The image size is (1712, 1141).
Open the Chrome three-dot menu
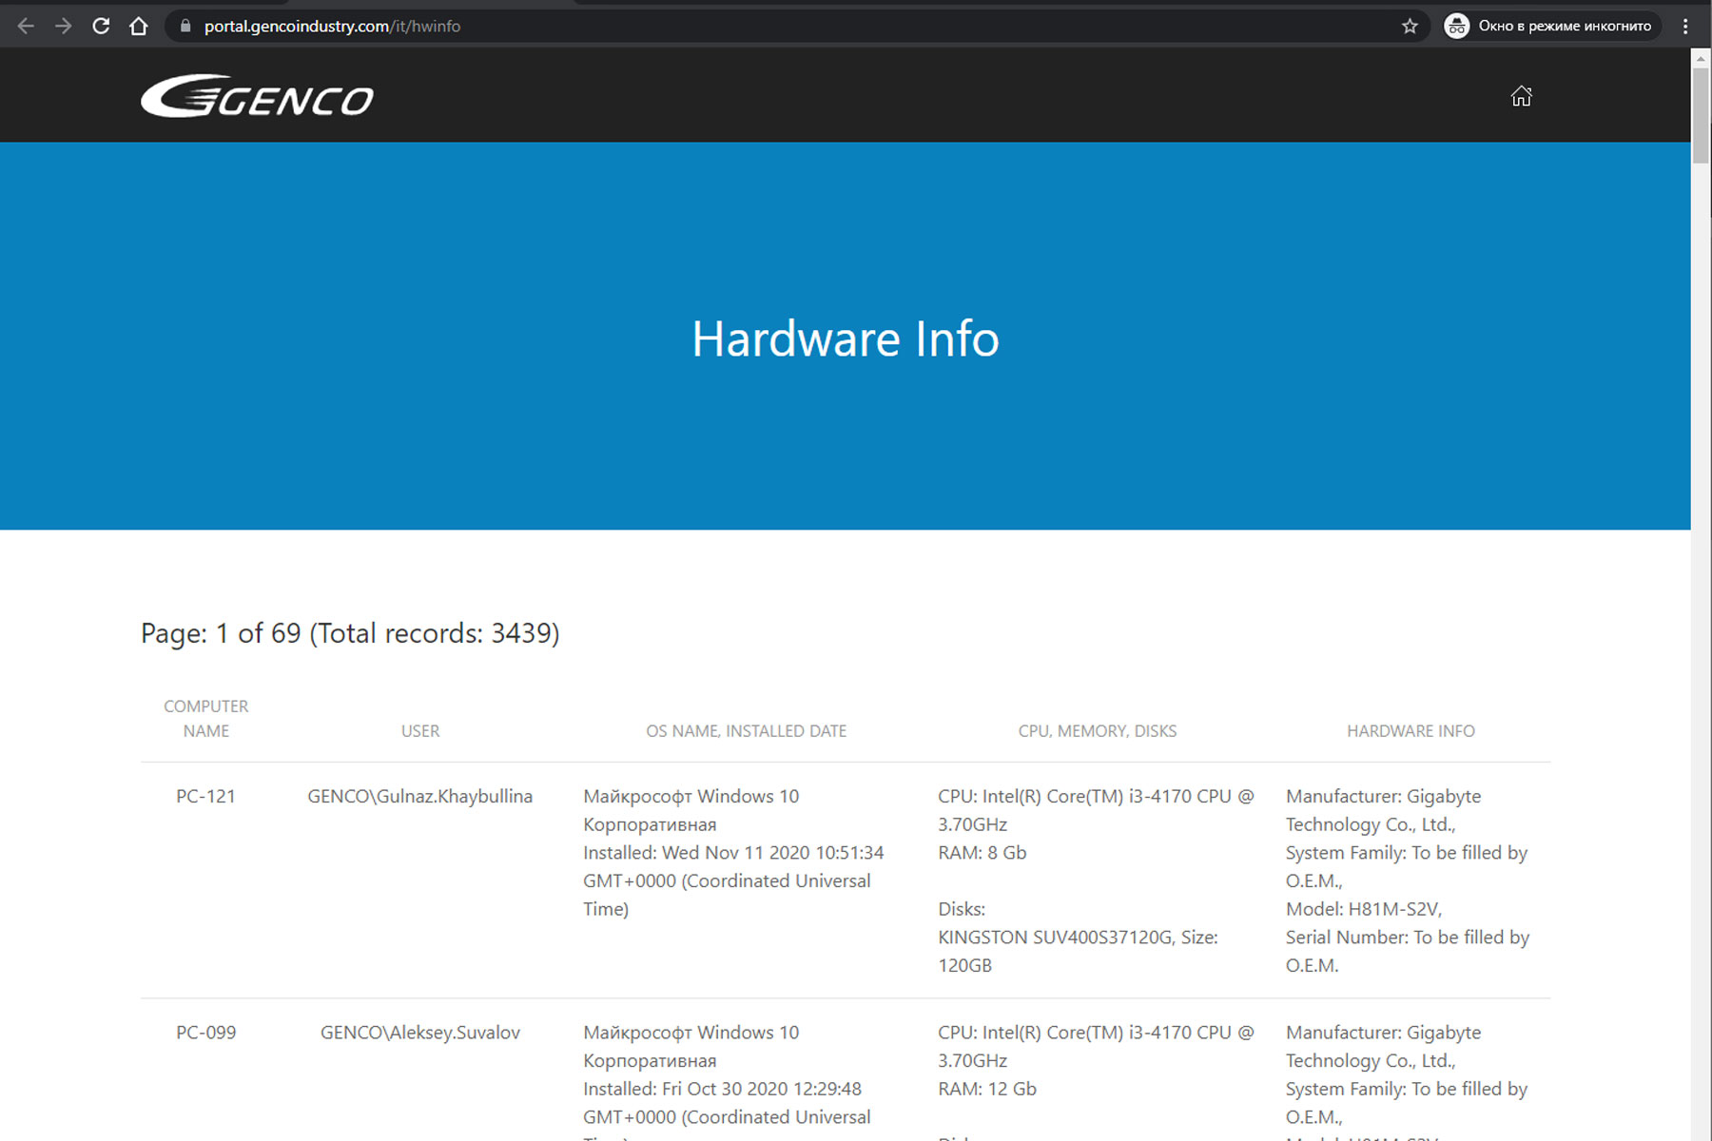[1685, 27]
